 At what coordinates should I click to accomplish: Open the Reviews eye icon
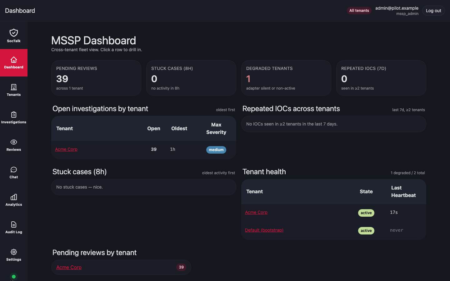pos(14,142)
